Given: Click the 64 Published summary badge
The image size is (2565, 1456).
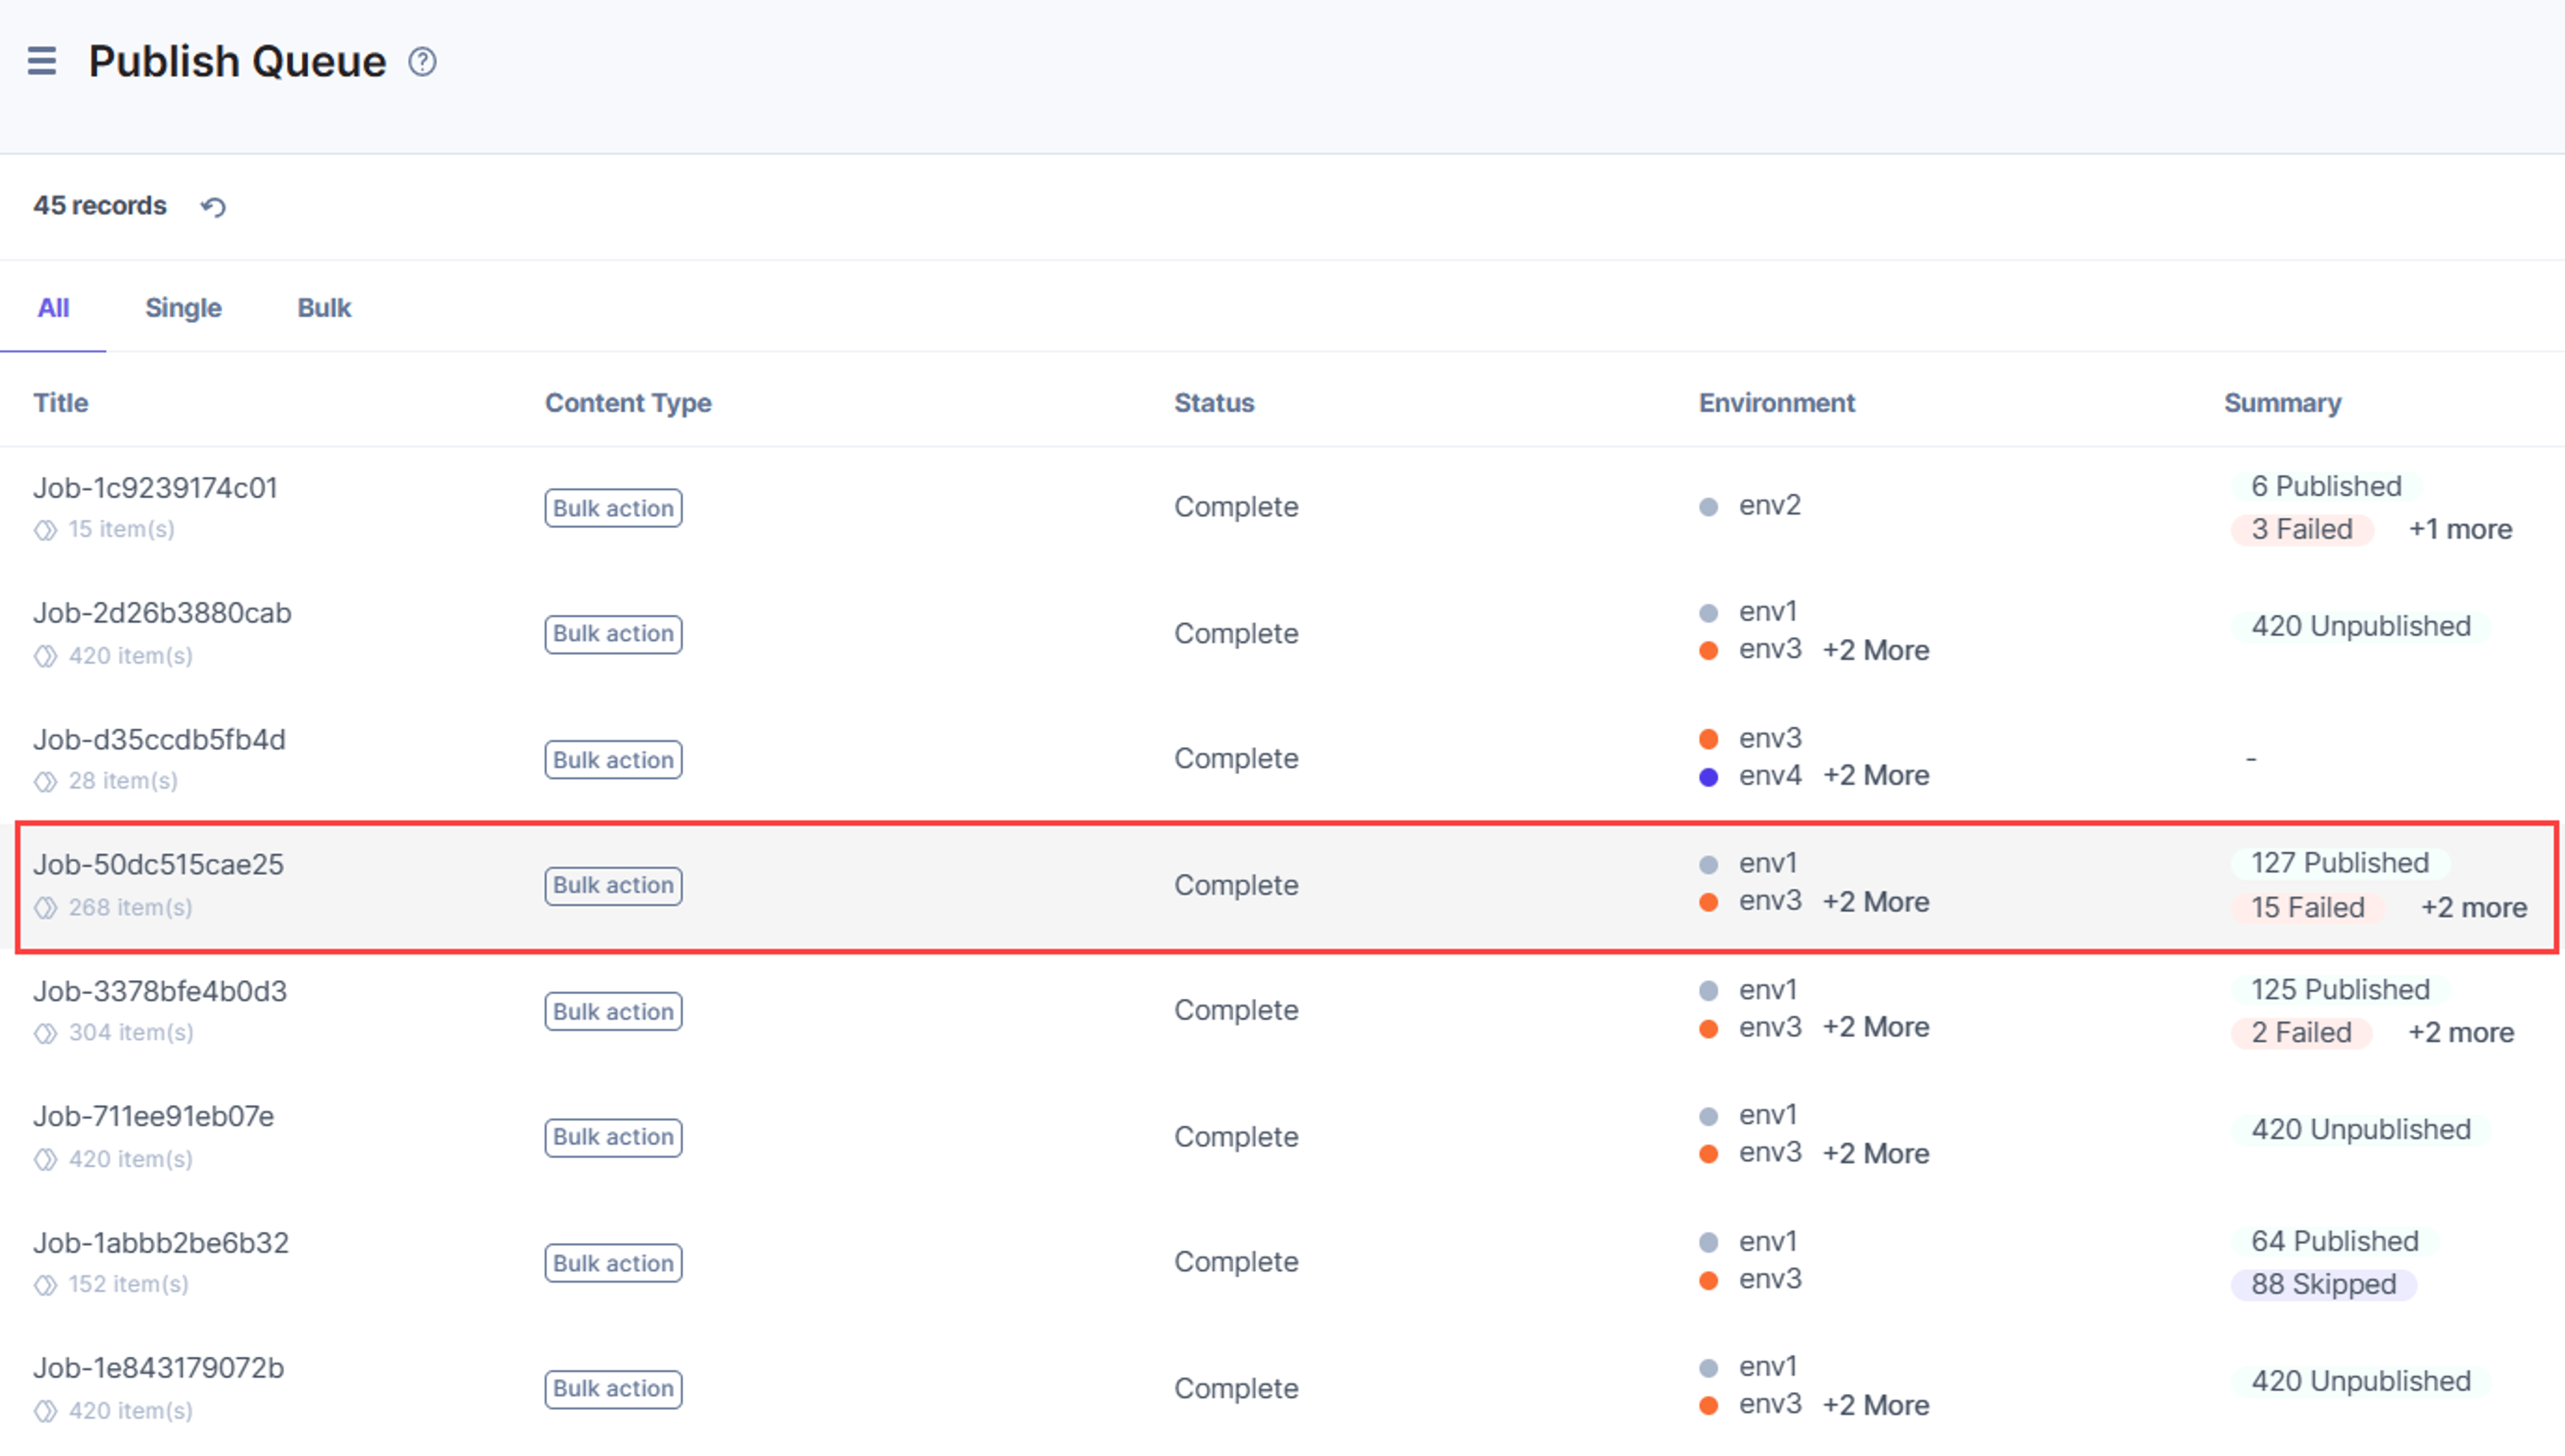Looking at the screenshot, I should coord(2335,1241).
